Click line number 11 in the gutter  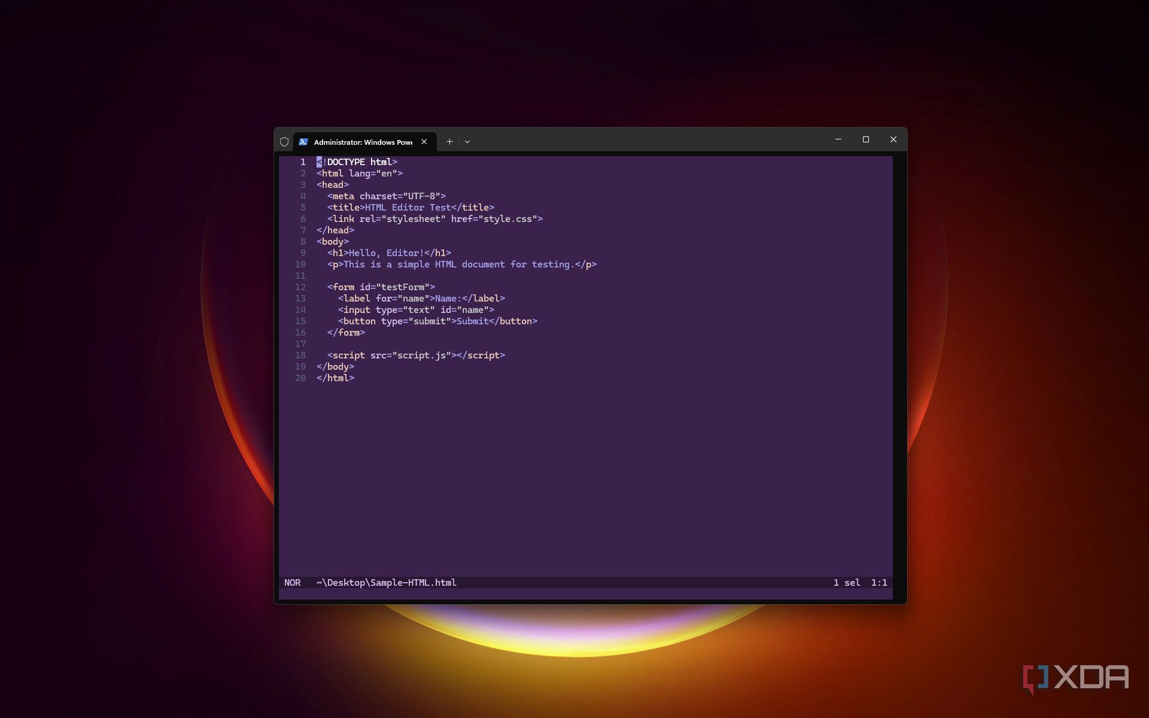pyautogui.click(x=300, y=276)
